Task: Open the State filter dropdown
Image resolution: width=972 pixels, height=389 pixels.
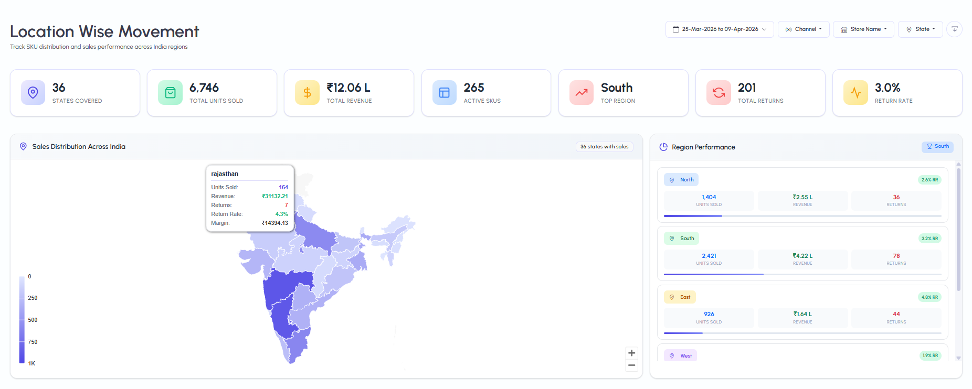Action: [921, 29]
